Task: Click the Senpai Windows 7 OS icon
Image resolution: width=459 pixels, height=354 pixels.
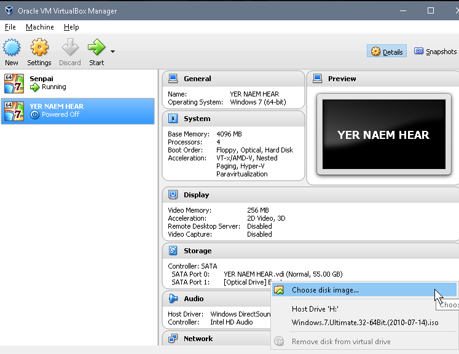Action: (14, 84)
